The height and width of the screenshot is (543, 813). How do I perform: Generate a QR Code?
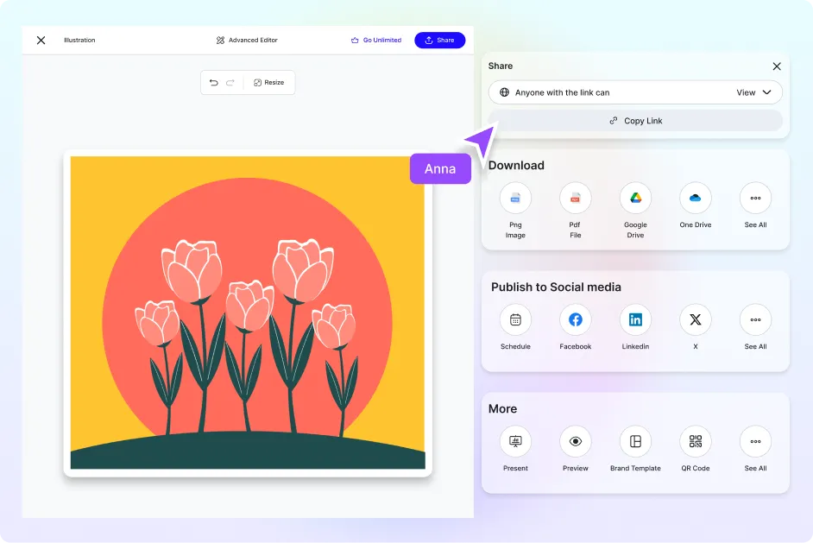pos(695,442)
